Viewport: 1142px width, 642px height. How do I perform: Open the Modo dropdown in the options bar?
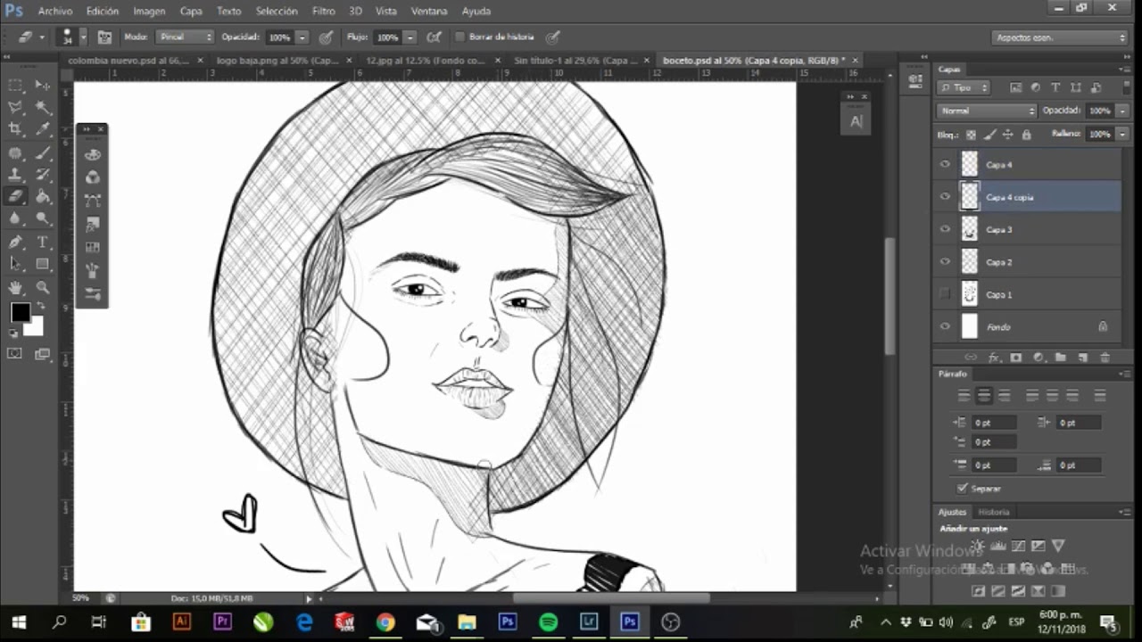(185, 37)
